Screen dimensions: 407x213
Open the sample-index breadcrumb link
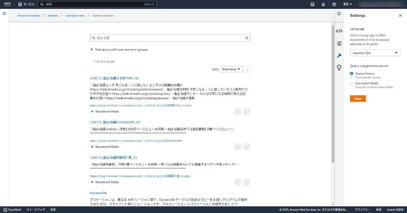pos(75,16)
